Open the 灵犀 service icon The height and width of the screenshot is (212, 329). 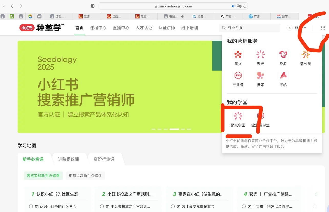tap(261, 76)
